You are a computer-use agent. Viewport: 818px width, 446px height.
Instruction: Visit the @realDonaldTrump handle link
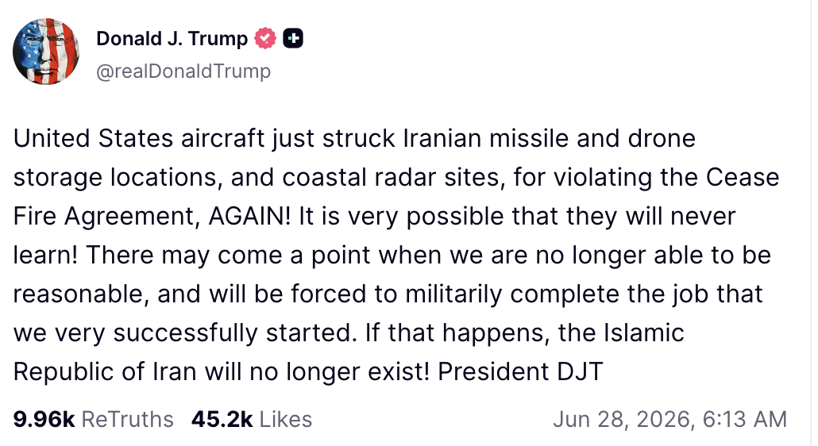[183, 71]
